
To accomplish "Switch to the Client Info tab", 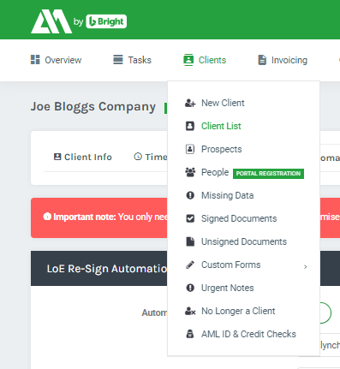I will [x=83, y=157].
